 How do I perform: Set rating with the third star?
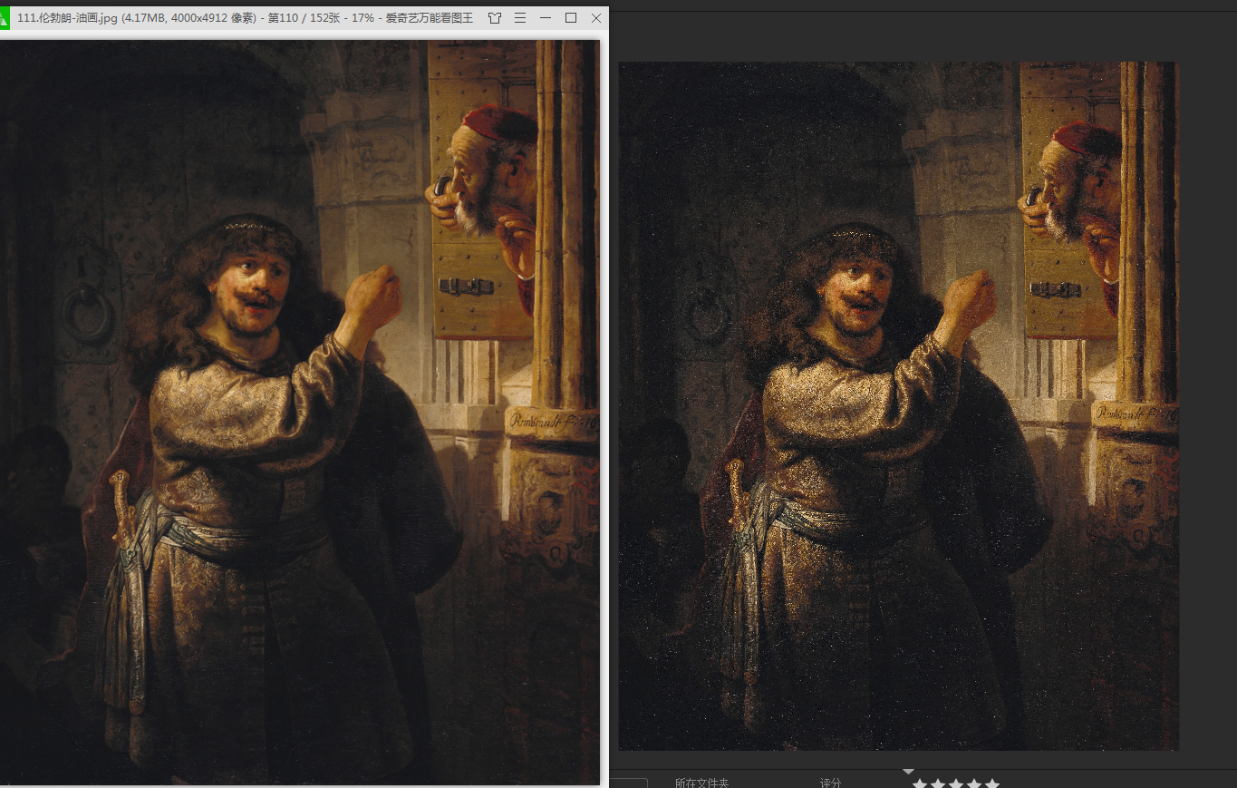click(x=956, y=783)
